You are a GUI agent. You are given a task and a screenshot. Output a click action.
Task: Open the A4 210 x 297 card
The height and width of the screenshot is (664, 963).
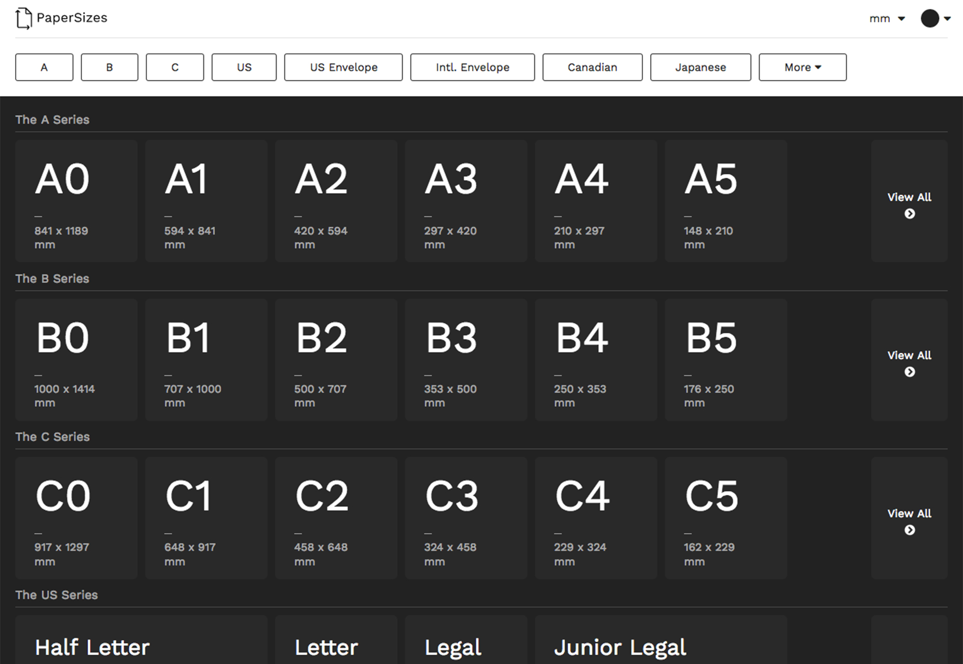(x=596, y=201)
